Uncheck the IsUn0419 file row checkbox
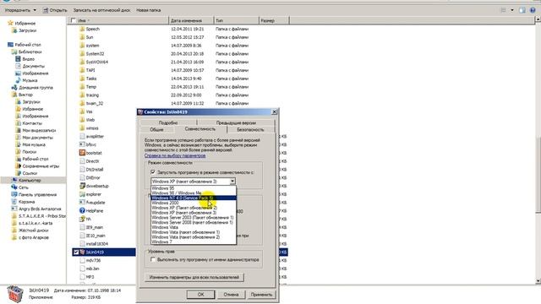541x304 pixels. [x=76, y=252]
